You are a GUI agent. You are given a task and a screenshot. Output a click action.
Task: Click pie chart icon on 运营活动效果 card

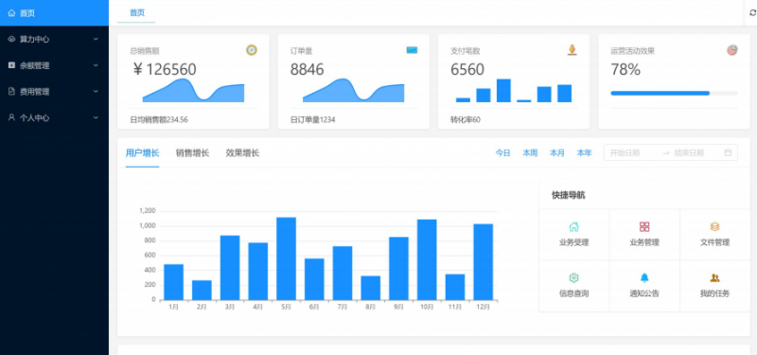(732, 50)
